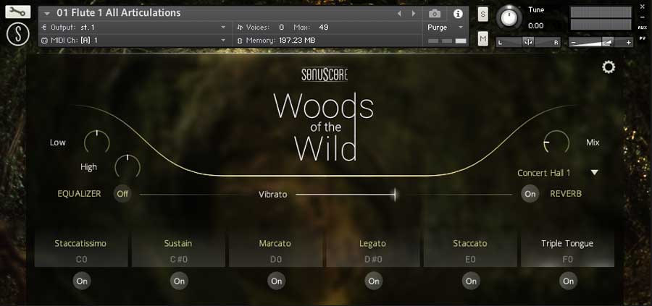Click the Tune value 0.00
Viewport: 652px width, 306px height.
[536, 26]
